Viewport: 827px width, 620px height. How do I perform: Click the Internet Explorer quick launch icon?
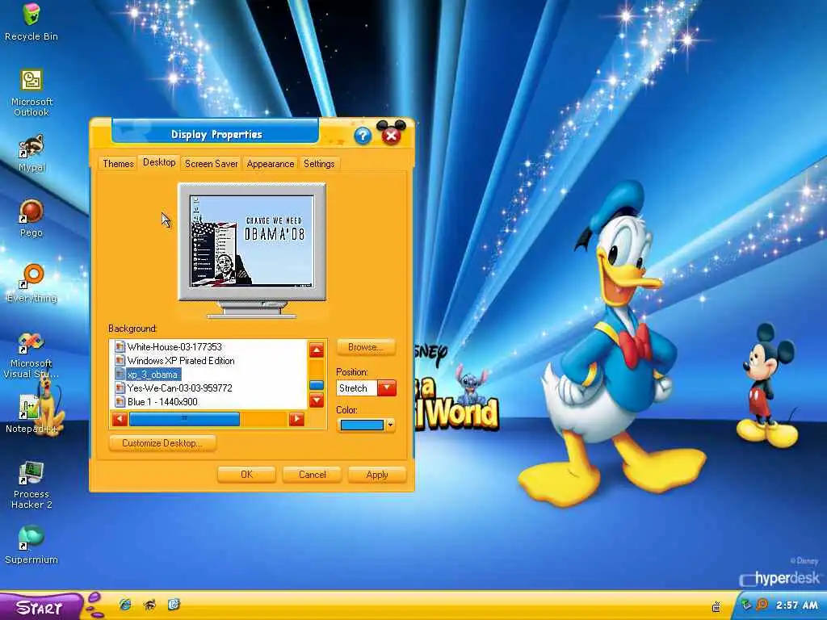(125, 604)
